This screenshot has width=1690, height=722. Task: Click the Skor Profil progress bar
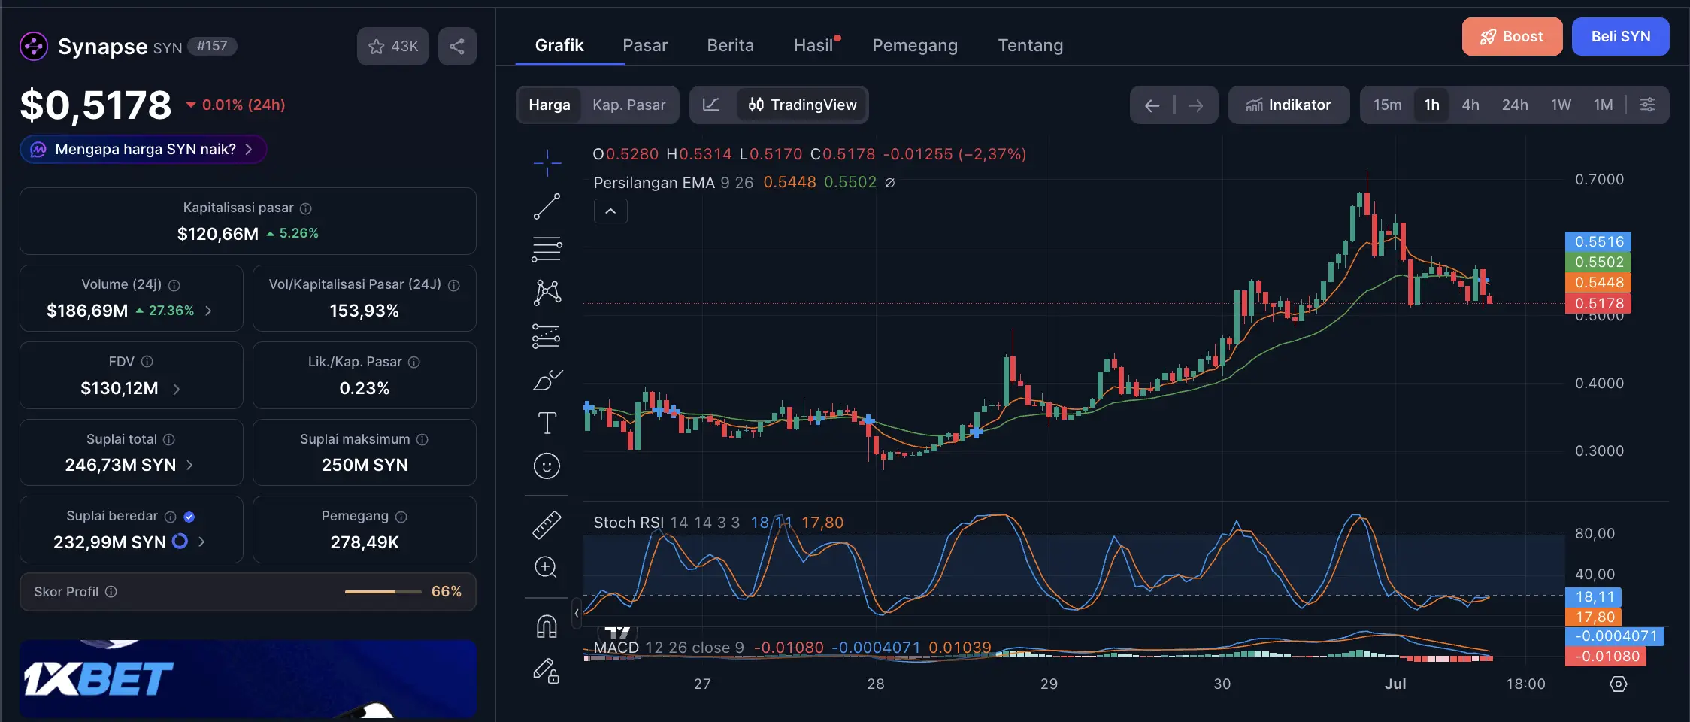pyautogui.click(x=383, y=592)
